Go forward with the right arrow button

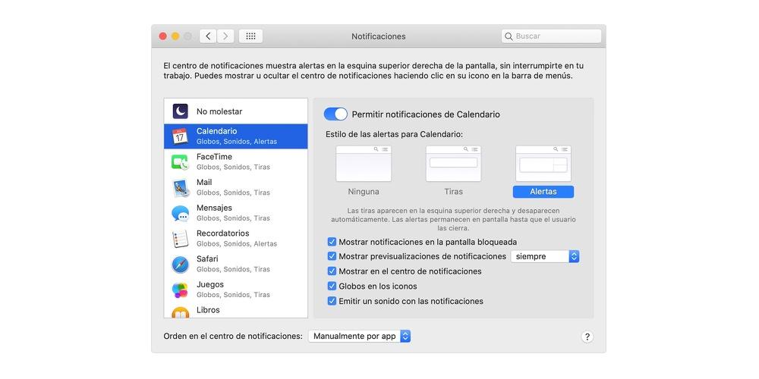225,36
